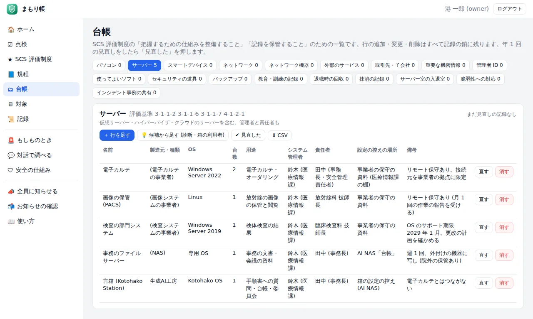Open もしものとき sidebar page
Viewport: 533px width, 319px height.
tap(41, 140)
